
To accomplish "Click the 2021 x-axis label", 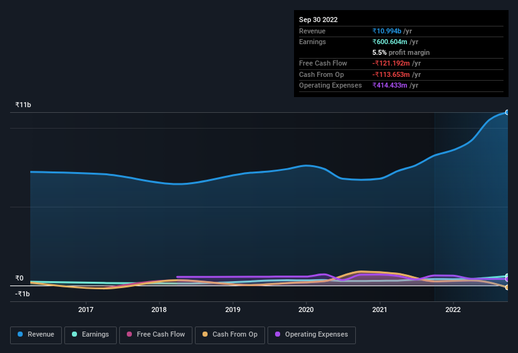I will point(380,310).
